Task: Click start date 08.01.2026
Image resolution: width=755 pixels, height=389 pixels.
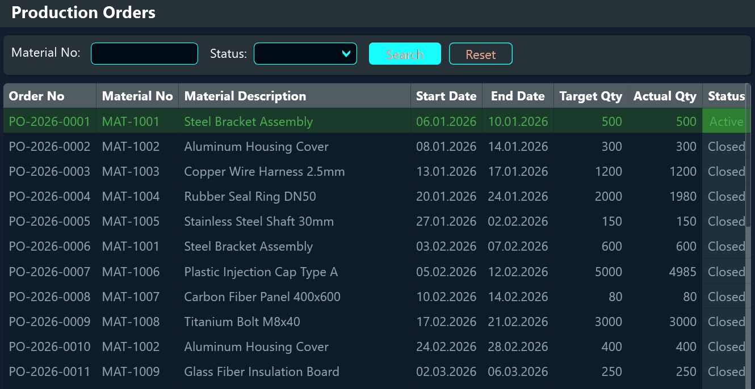Action: coord(446,146)
